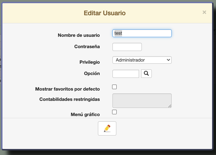Click the Opción text input

[x=126, y=74]
